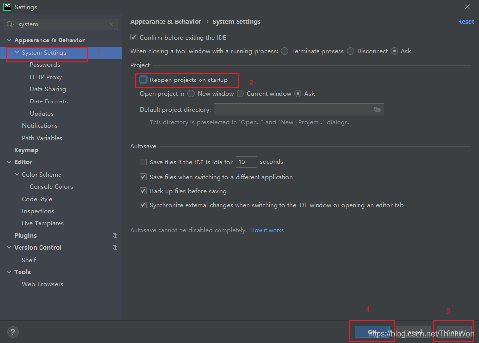
Task: Click the copy icon next to Inspections
Action: [x=115, y=211]
